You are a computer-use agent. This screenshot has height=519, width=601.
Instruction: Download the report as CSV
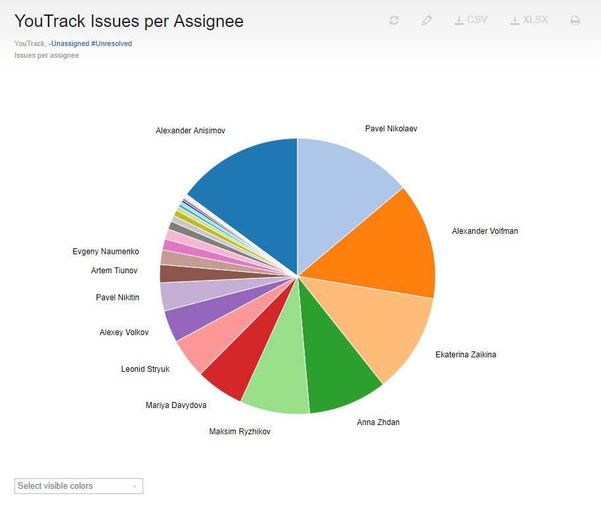470,20
